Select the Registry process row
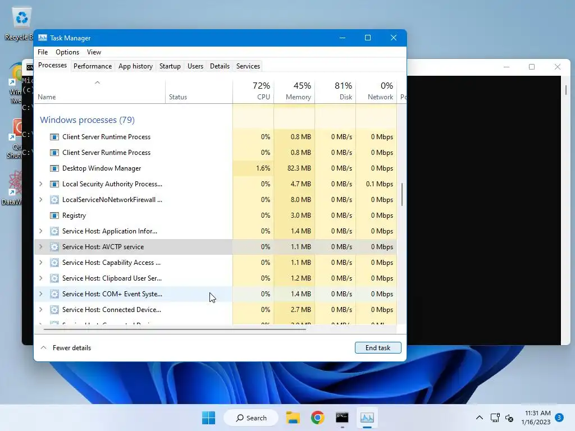Screen dimensions: 575x431 [x=216, y=215]
